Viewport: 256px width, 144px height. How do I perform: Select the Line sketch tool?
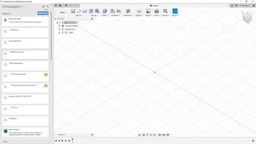[x=79, y=11]
